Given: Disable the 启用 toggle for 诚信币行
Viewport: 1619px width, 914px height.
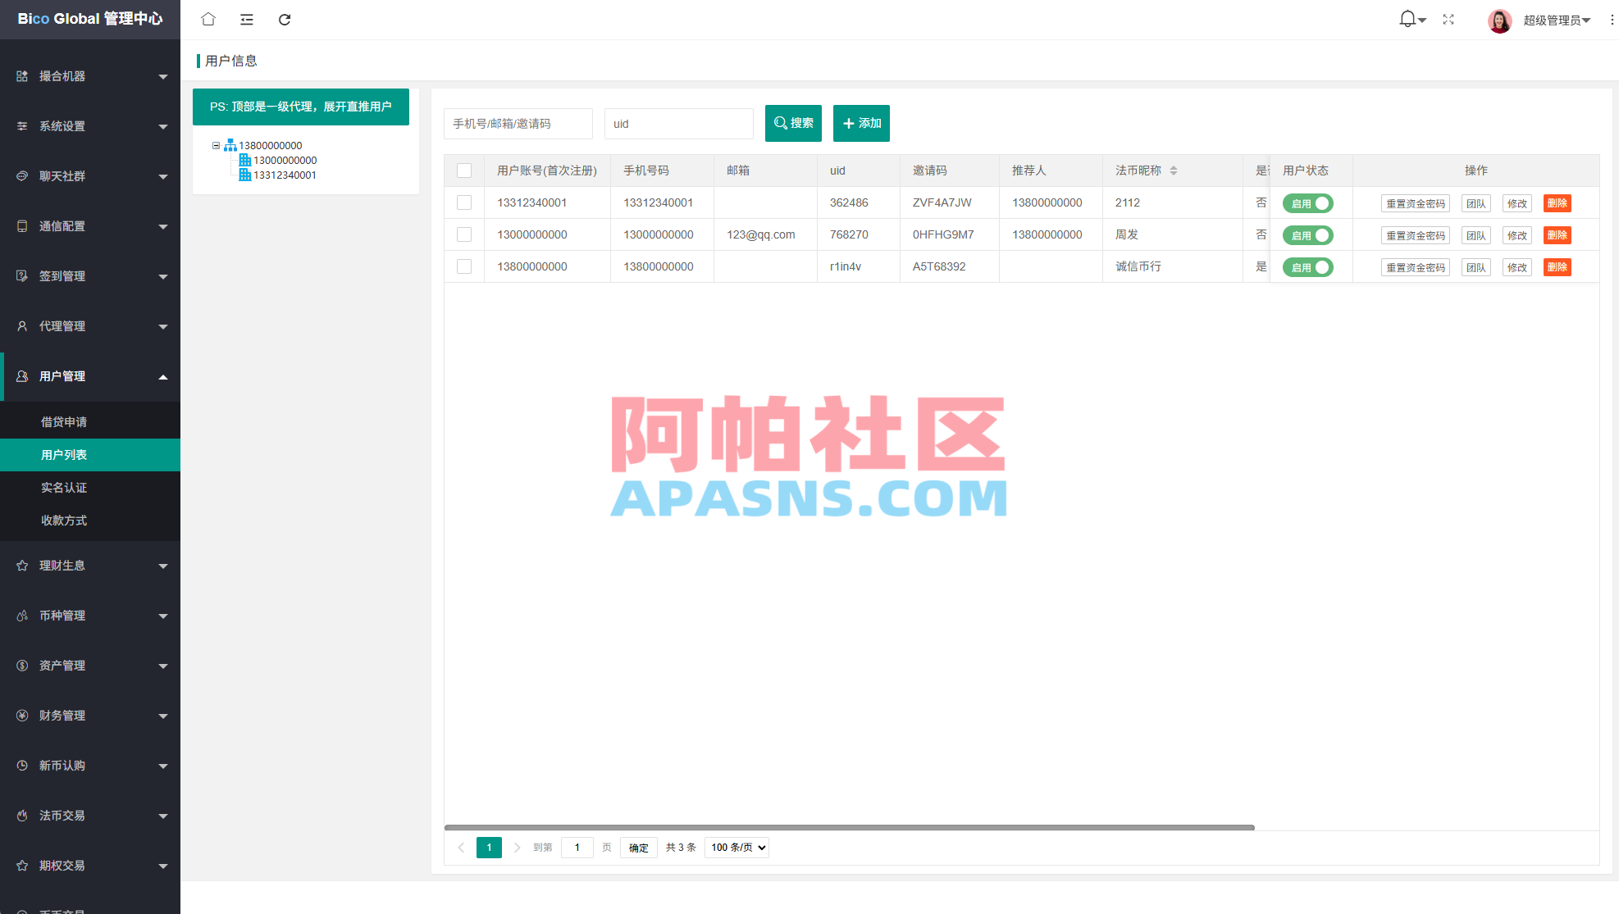Looking at the screenshot, I should click(x=1307, y=266).
